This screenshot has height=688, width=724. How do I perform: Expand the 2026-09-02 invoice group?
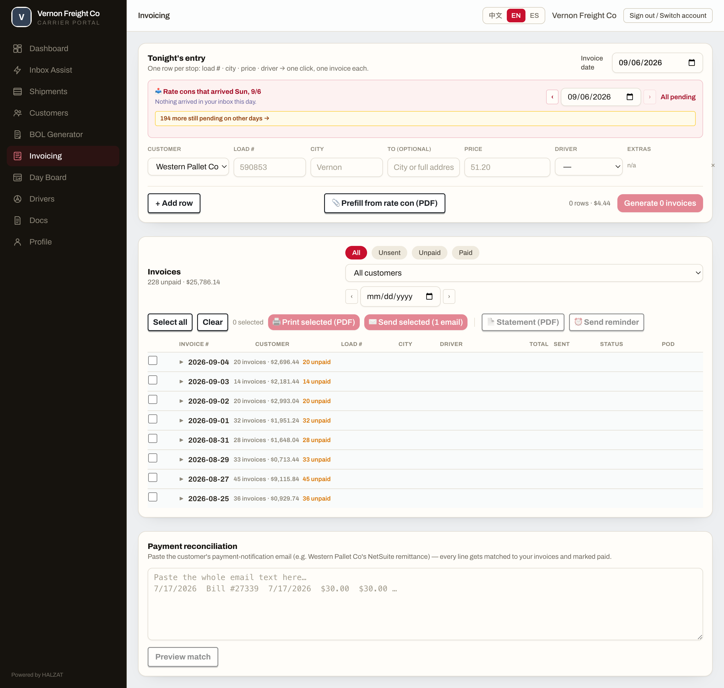pyautogui.click(x=181, y=401)
